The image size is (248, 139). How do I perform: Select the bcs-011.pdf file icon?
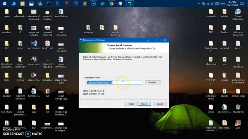pyautogui.click(x=47, y=45)
